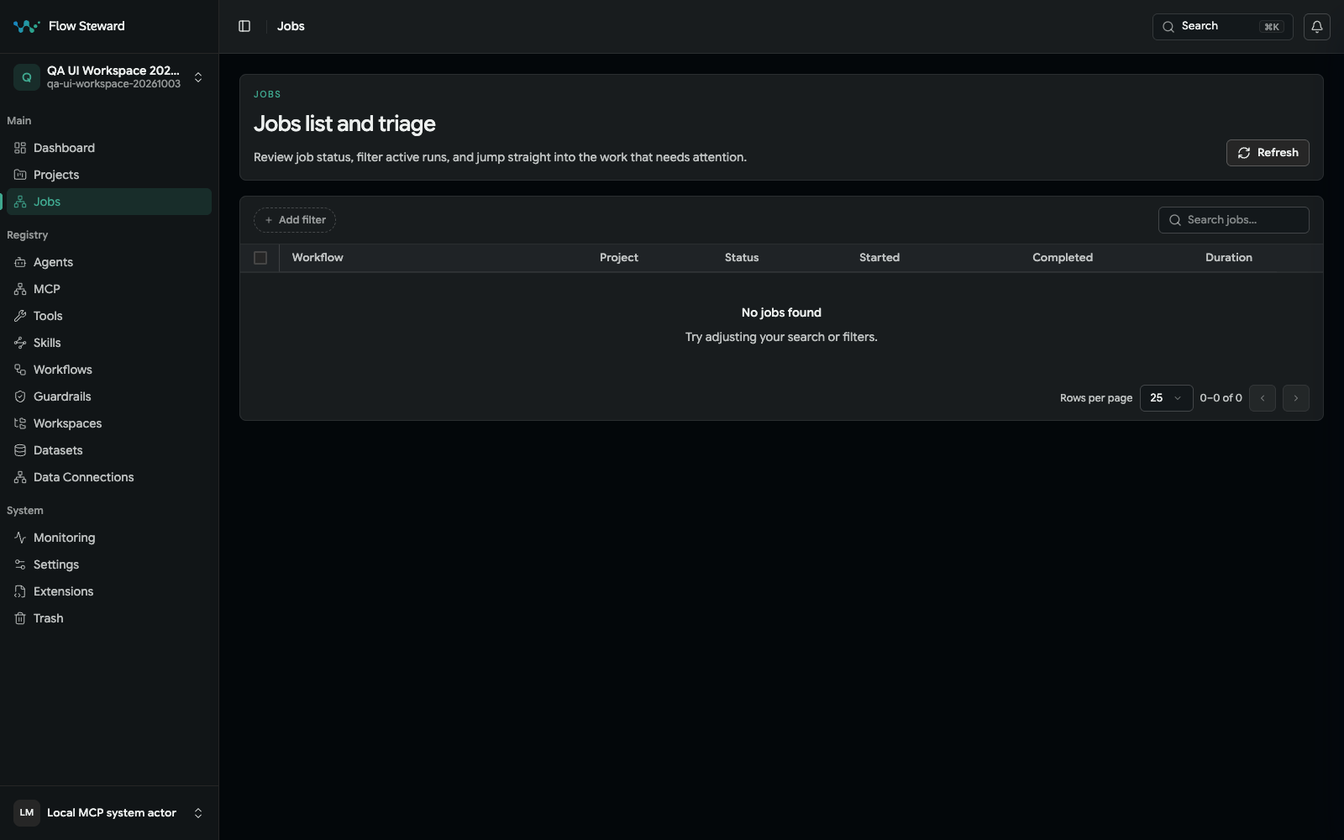This screenshot has height=840, width=1344.
Task: Click the Skills icon in sidebar
Action: tap(20, 343)
